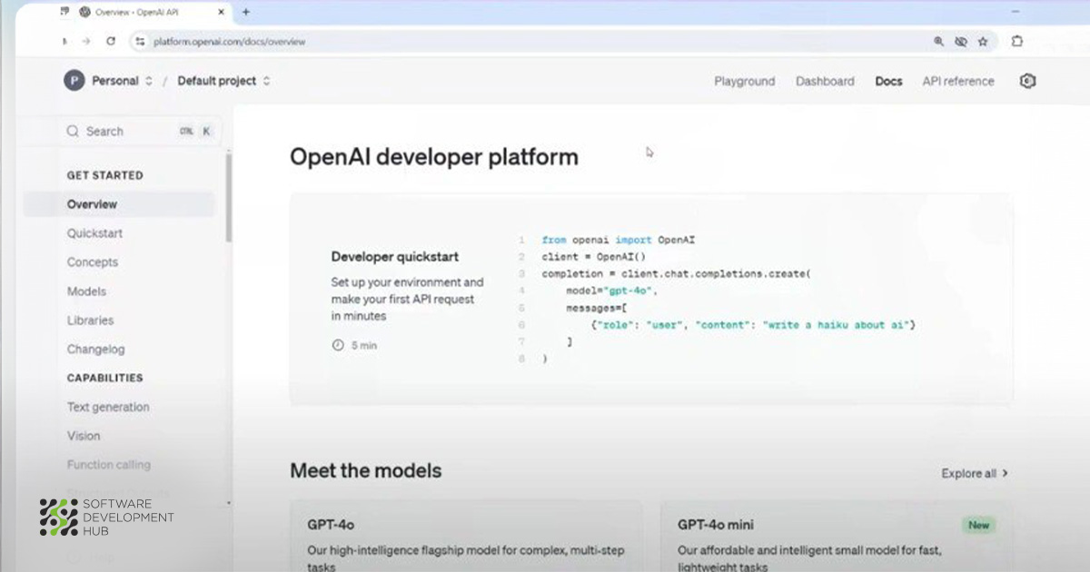
Task: Click the search magnifier icon in sidebar
Action: click(73, 132)
